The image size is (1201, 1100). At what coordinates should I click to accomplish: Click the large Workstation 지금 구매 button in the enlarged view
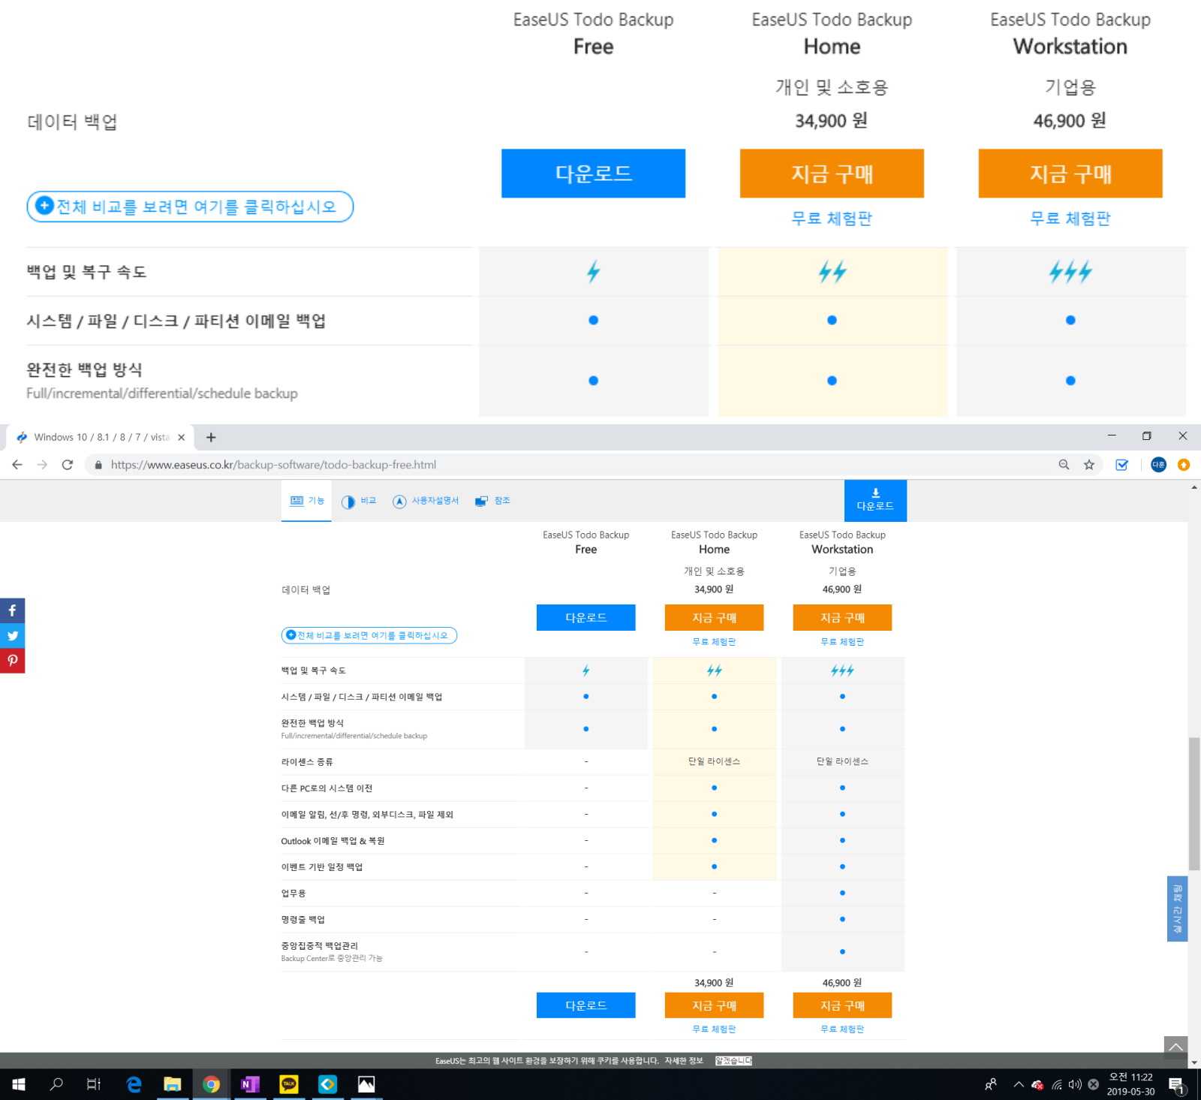click(x=1070, y=173)
